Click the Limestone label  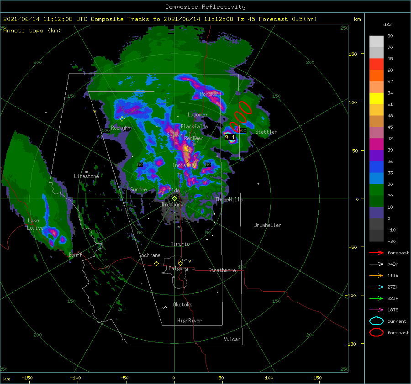pyautogui.click(x=86, y=176)
